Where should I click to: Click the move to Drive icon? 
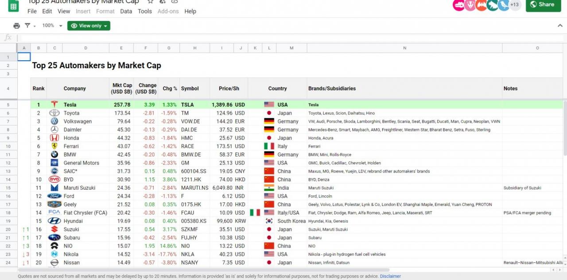[x=163, y=1]
